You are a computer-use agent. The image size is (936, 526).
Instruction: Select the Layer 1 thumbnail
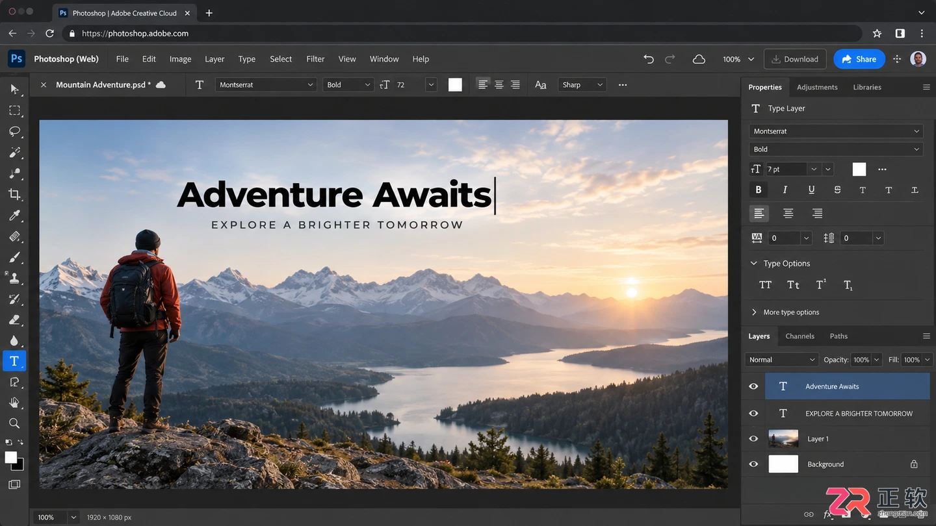click(x=783, y=439)
